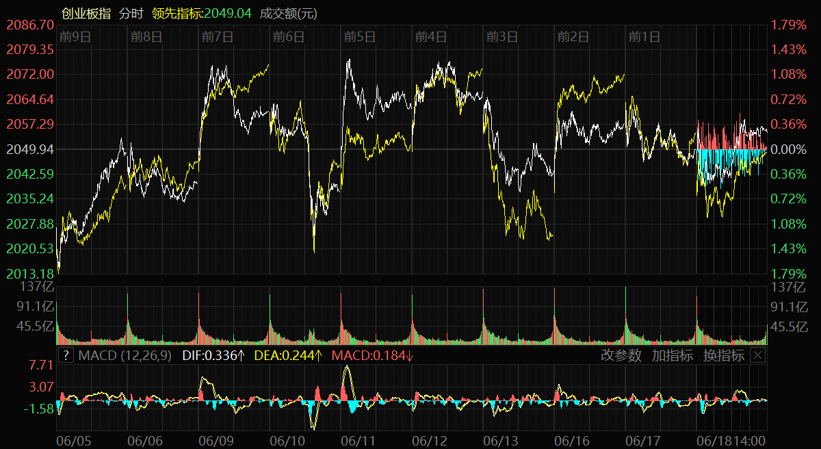Image resolution: width=821 pixels, height=449 pixels.
Task: Jump to the 前7日 day section
Action: tap(218, 37)
